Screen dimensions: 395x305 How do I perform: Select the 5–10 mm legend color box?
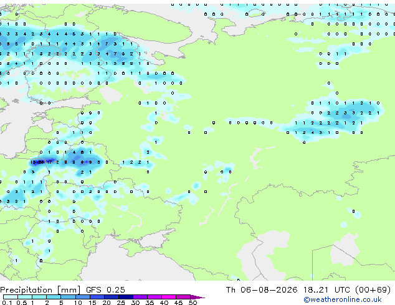click(69, 297)
